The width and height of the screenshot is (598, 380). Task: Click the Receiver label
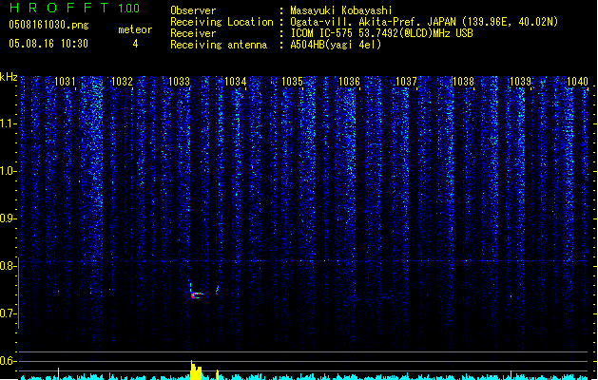(193, 33)
